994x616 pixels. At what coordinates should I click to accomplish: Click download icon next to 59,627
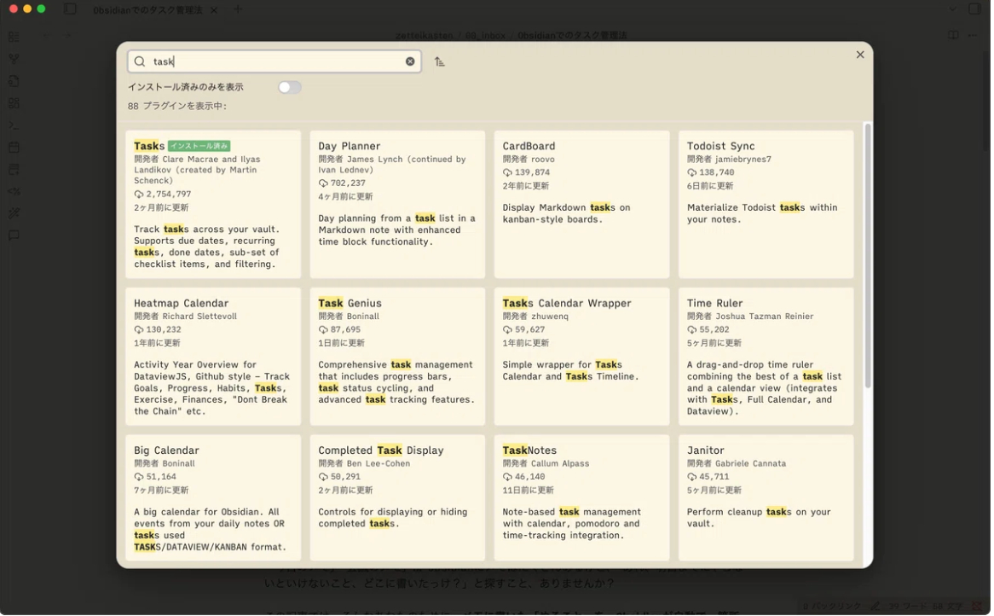point(508,330)
